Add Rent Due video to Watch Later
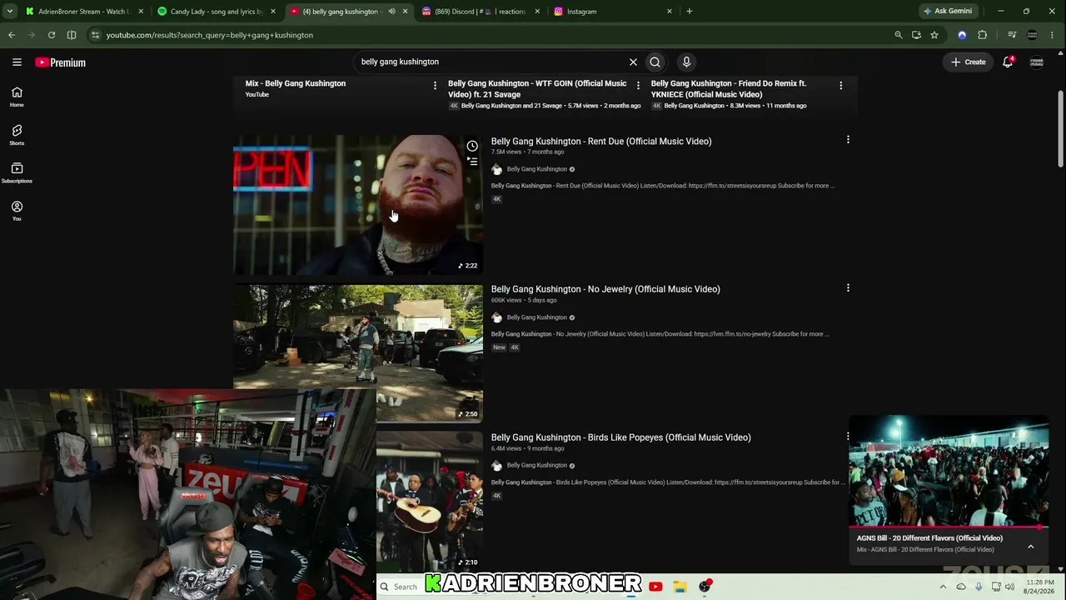The height and width of the screenshot is (600, 1066). 472,146
